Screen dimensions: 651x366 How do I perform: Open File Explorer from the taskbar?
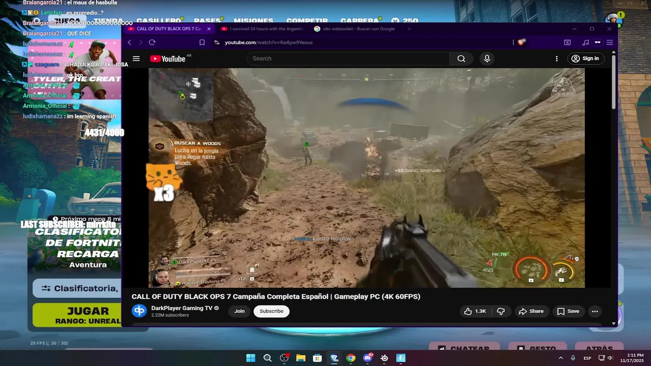click(x=301, y=358)
